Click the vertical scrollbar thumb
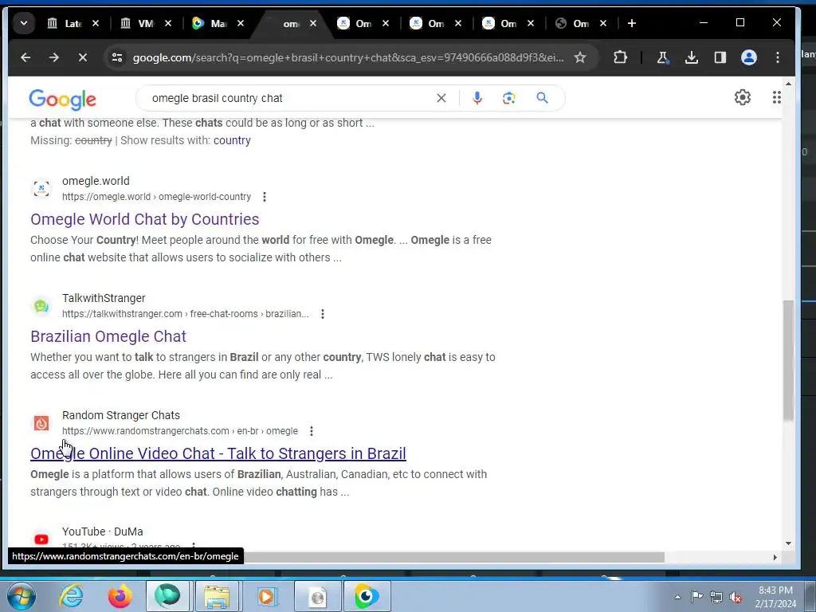The height and width of the screenshot is (612, 816). [788, 360]
